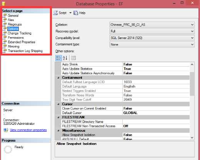Select the Allow Snapshot Isolation row
The width and height of the screenshot is (200, 160).
point(125,135)
